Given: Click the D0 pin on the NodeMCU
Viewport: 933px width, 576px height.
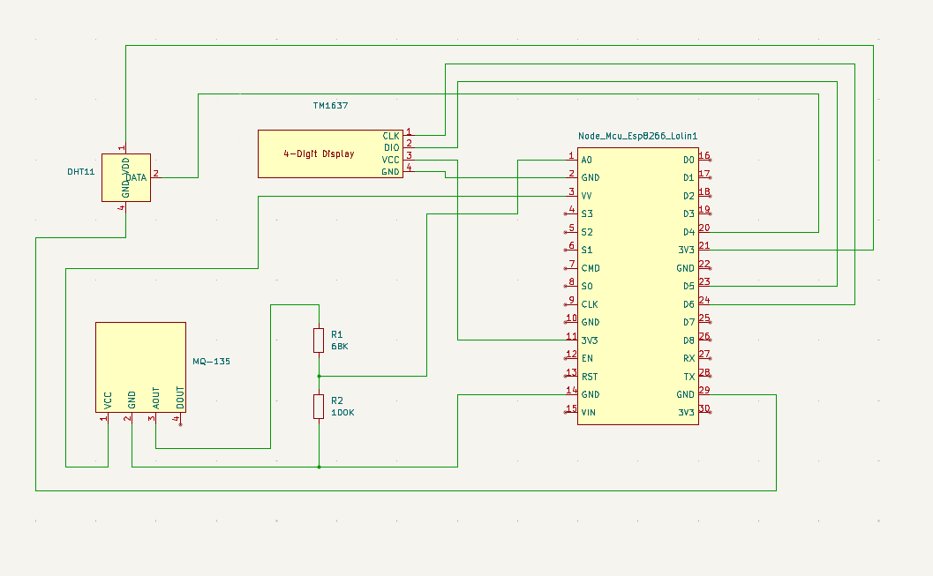Looking at the screenshot, I should pos(704,160).
